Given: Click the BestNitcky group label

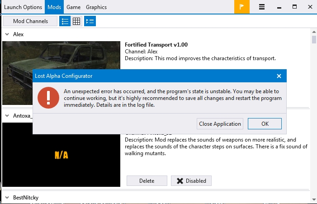Looking at the screenshot, I should 26,198.
